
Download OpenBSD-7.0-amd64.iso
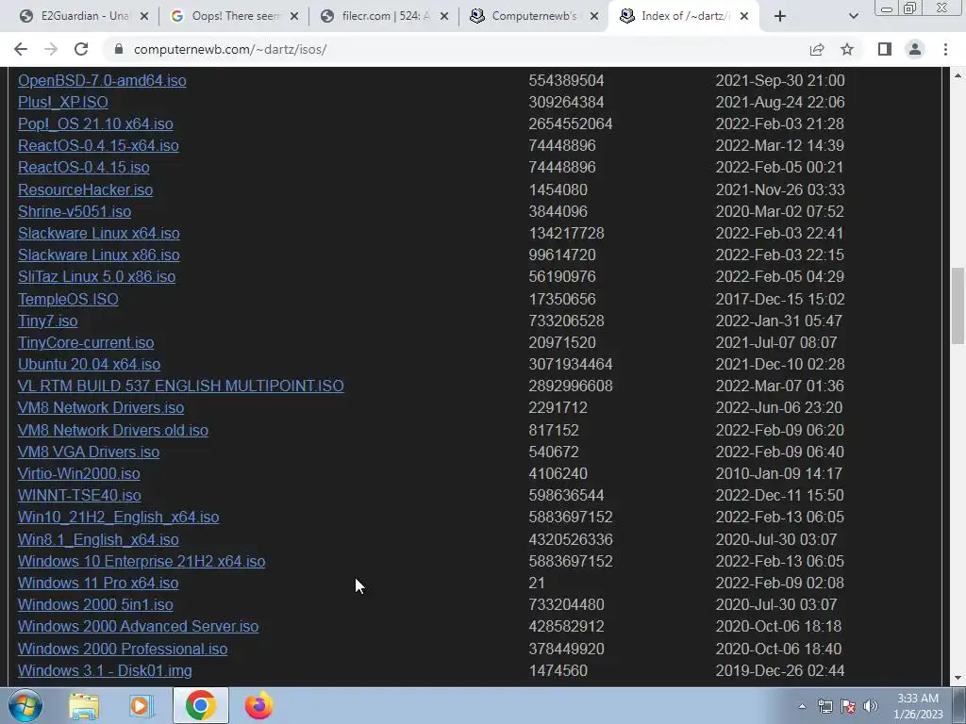tap(102, 81)
